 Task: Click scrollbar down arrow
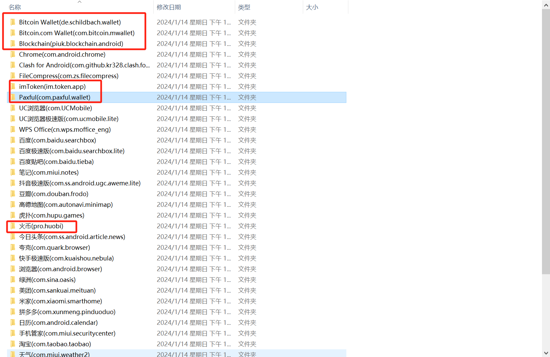click(x=546, y=353)
